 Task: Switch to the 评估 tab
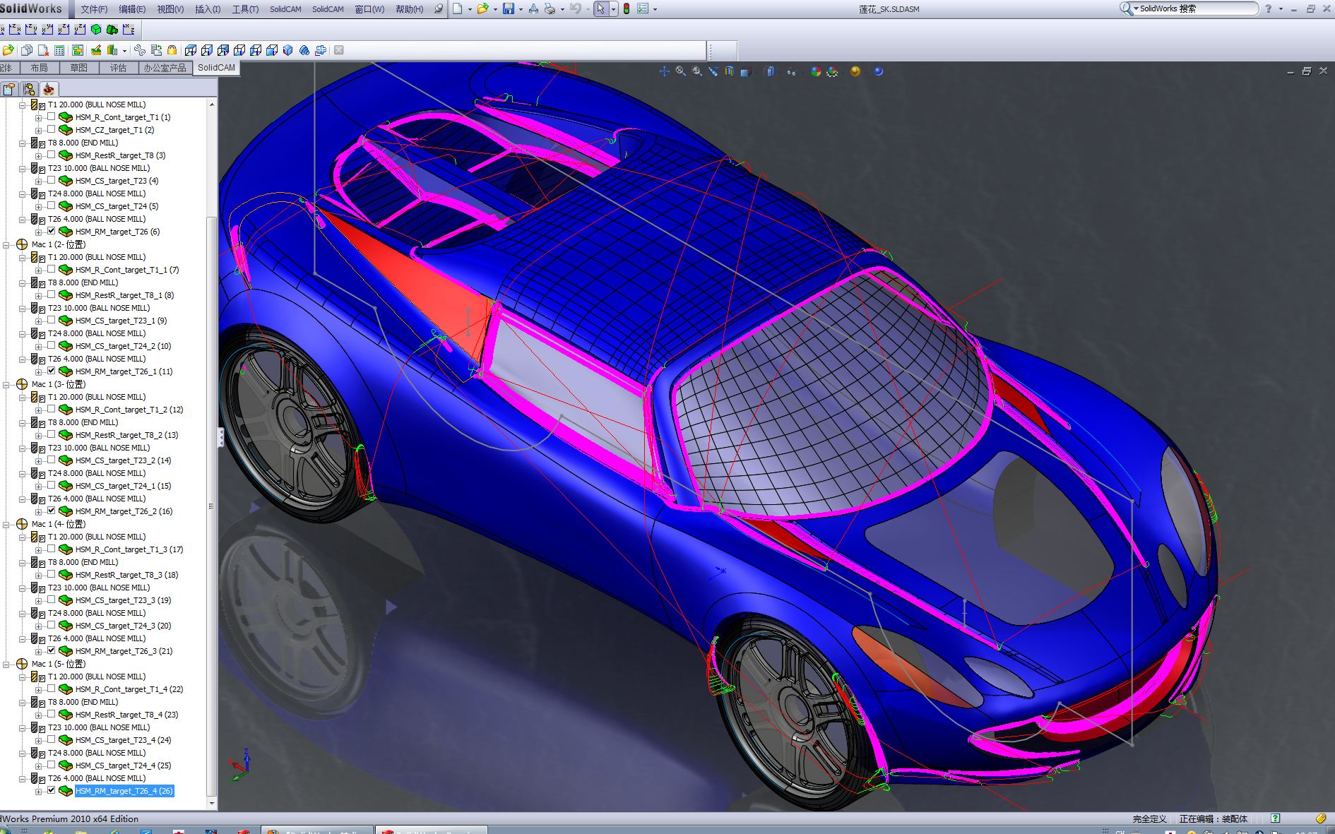119,68
